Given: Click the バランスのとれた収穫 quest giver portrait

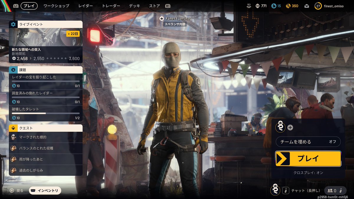Looking at the screenshot, I should [x=13, y=148].
